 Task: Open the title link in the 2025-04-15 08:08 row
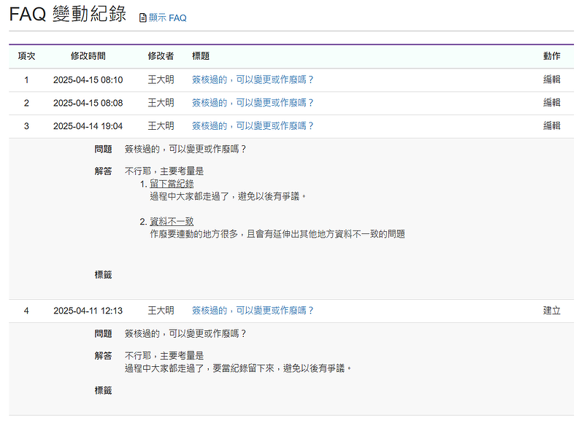click(253, 103)
